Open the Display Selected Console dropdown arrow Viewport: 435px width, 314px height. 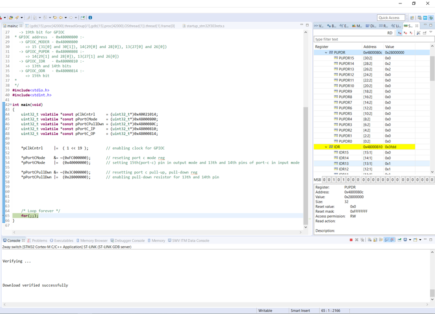pyautogui.click(x=410, y=240)
